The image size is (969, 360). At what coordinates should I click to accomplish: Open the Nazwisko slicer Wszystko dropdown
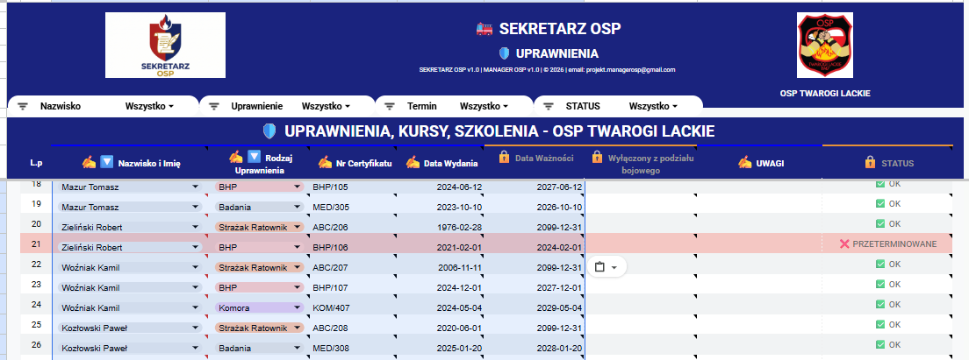149,106
